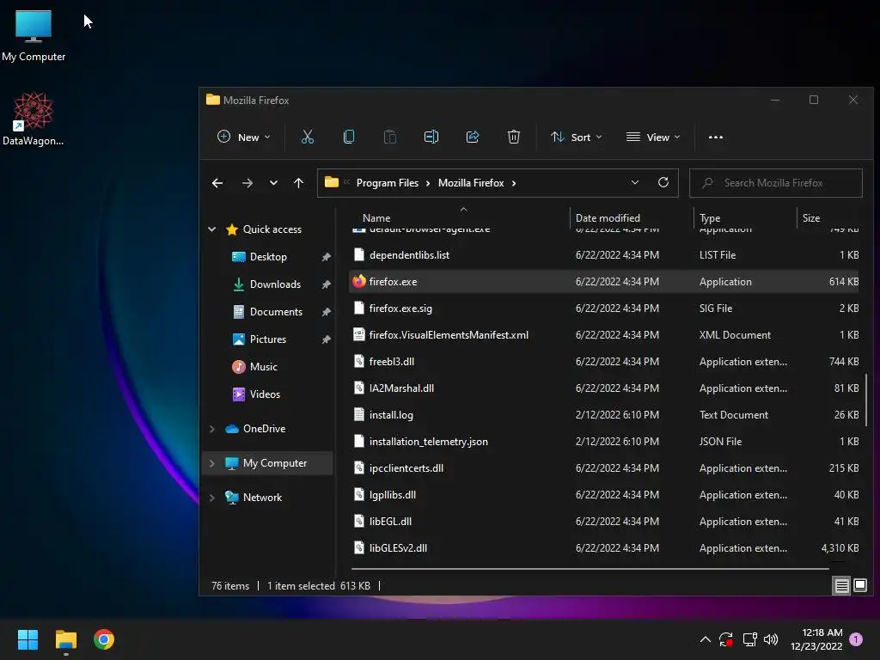Image resolution: width=880 pixels, height=660 pixels.
Task: Click the volume speaker tray icon
Action: pos(771,639)
